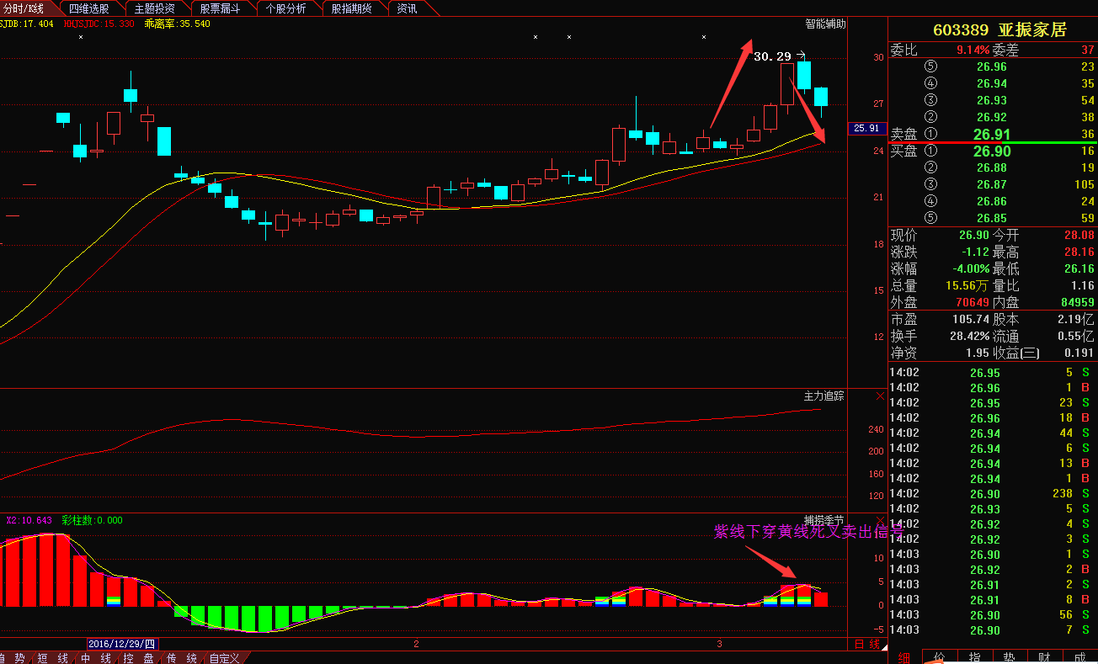The image size is (1098, 664).
Task: Open the 四维选股 tab
Action: click(88, 8)
